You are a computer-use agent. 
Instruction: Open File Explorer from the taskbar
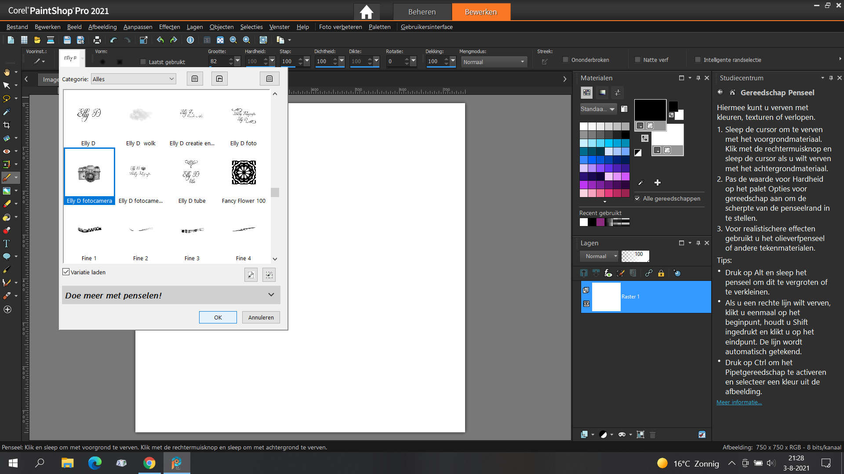tap(67, 463)
